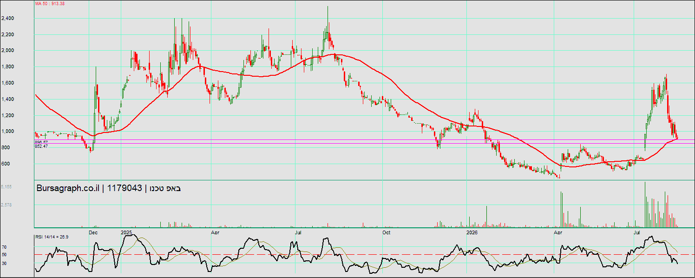The image size is (695, 278).
Task: Select the 2,200 price axis label
Action: 9,35
